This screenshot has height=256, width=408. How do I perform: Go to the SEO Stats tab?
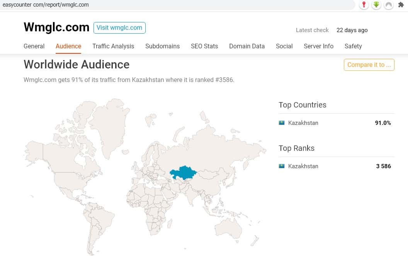[204, 46]
